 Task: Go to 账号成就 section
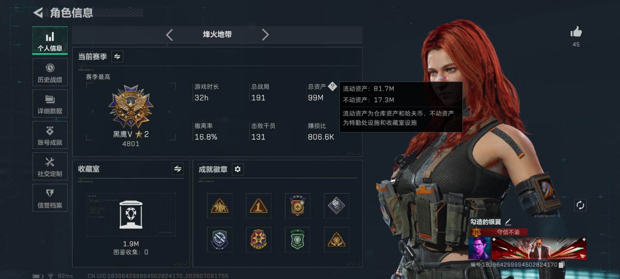(50, 135)
